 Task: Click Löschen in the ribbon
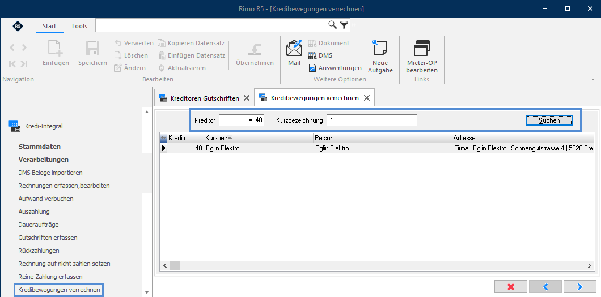coord(131,55)
